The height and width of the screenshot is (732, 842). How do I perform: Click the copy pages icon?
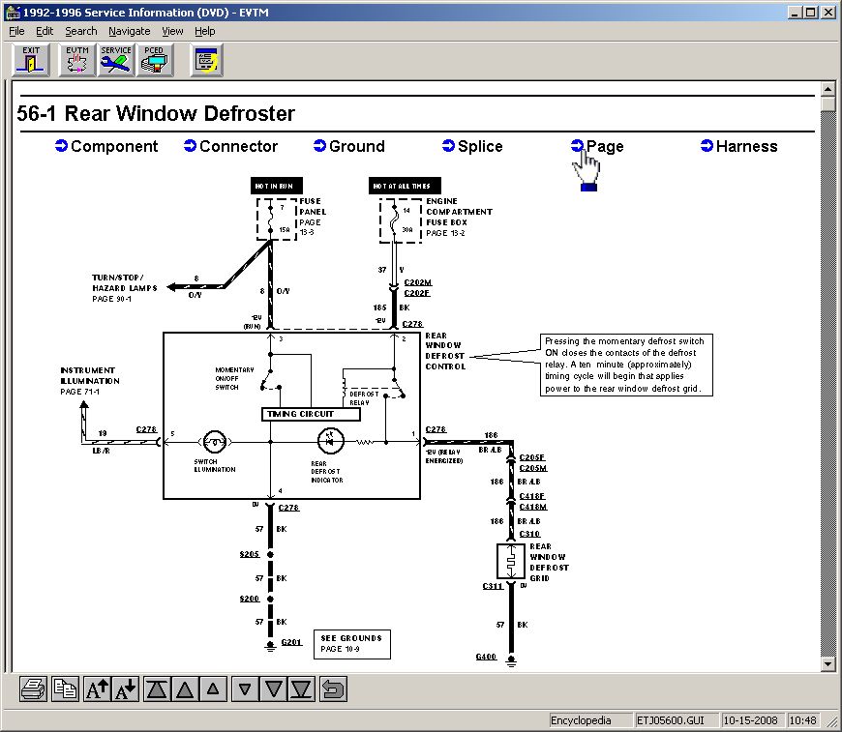(x=65, y=688)
